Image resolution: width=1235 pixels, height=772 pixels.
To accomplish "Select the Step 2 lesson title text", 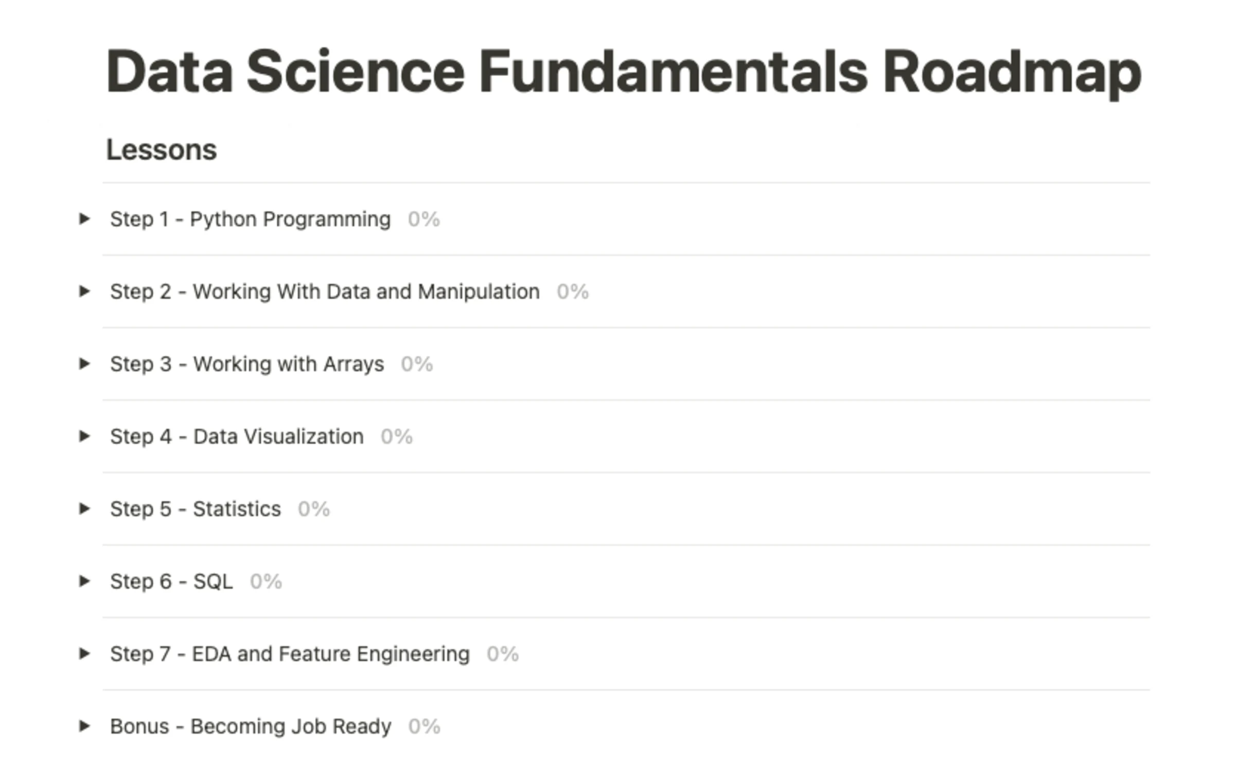I will (x=325, y=293).
